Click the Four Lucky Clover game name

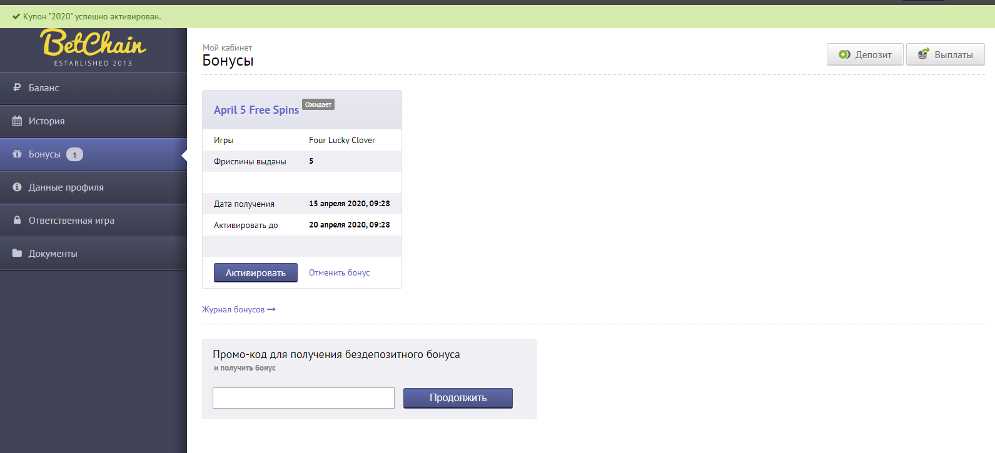[x=342, y=140]
